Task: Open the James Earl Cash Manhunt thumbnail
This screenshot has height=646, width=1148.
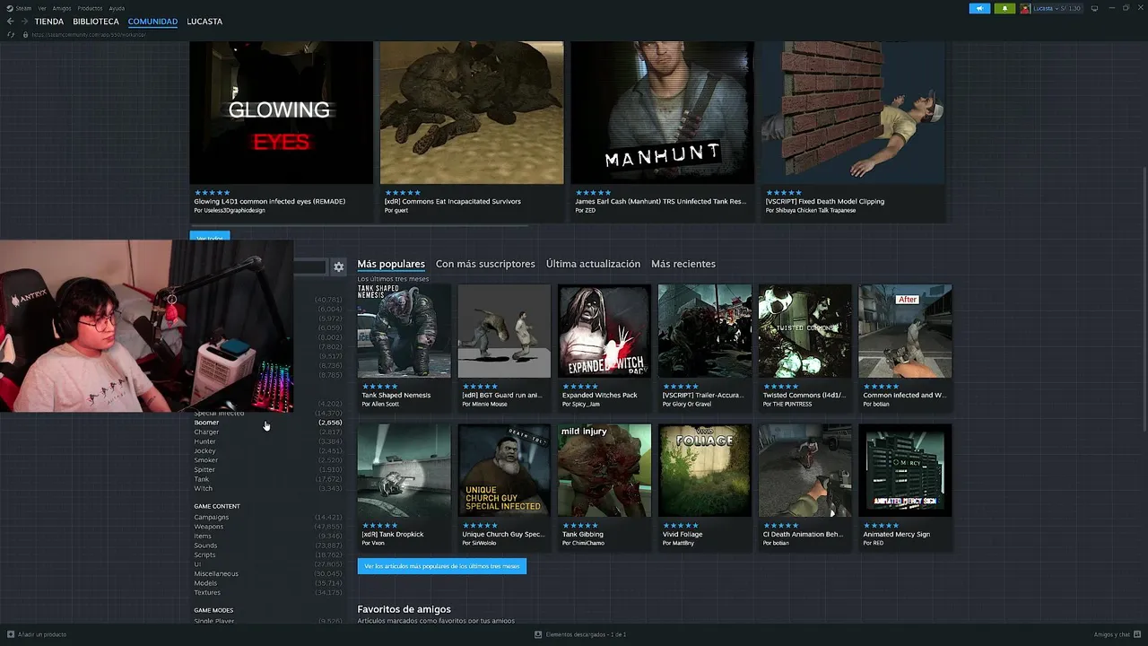Action: 662,112
